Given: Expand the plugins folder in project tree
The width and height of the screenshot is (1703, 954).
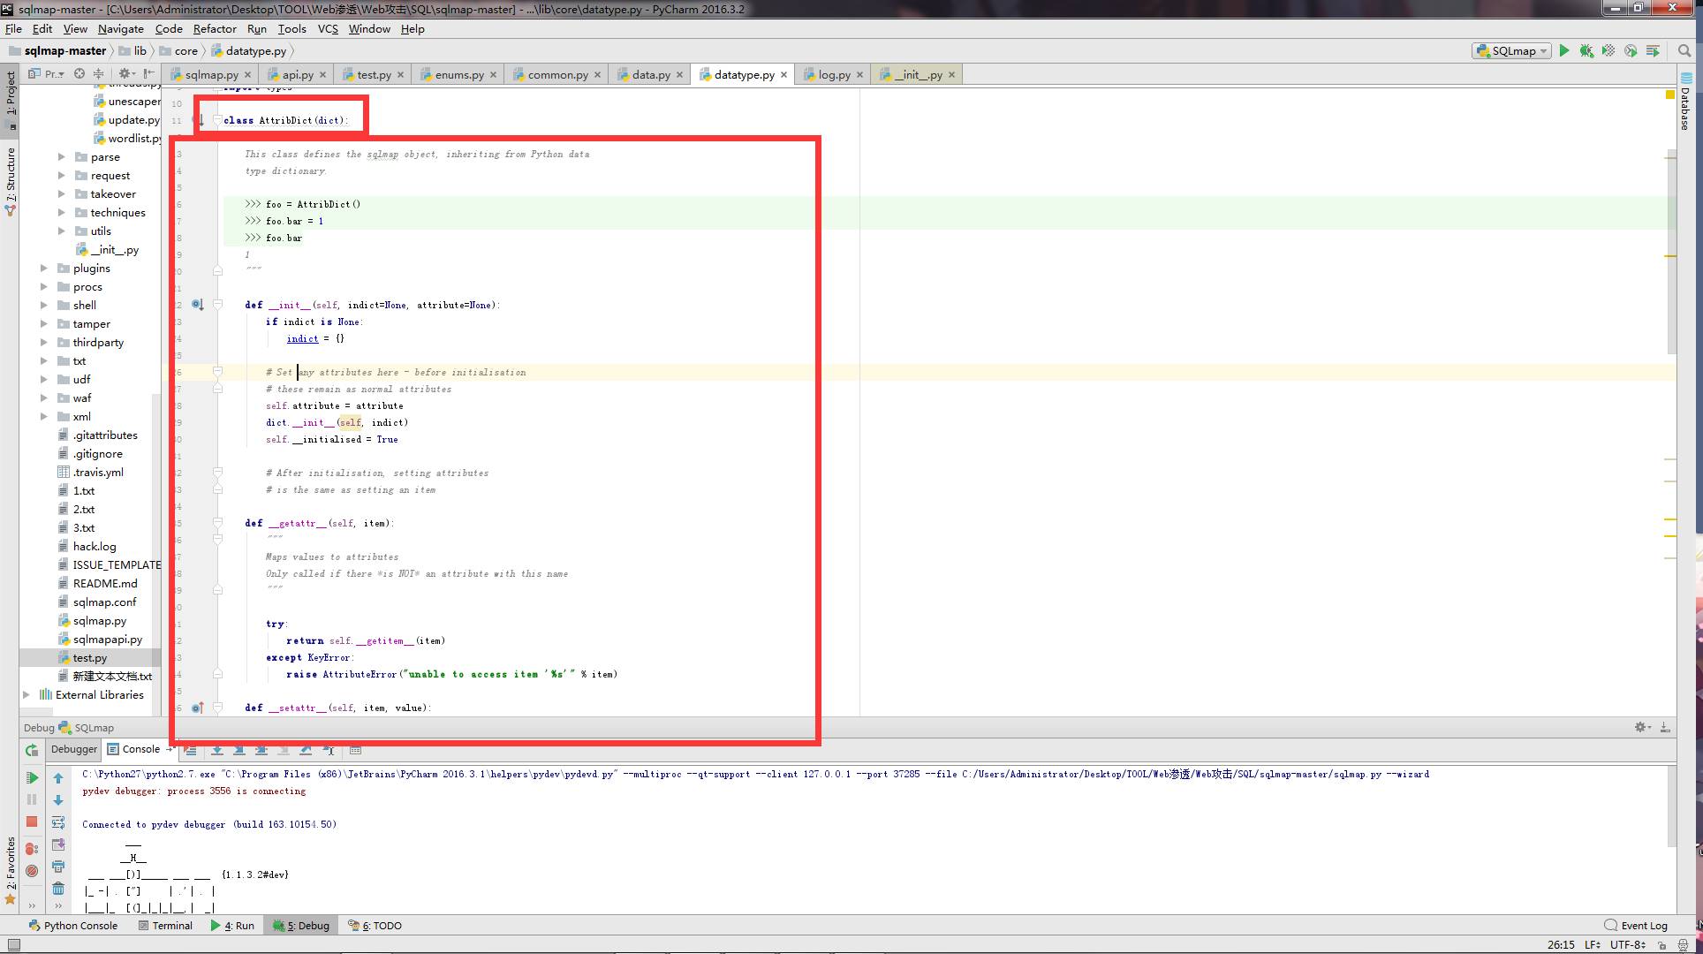Looking at the screenshot, I should tap(44, 268).
